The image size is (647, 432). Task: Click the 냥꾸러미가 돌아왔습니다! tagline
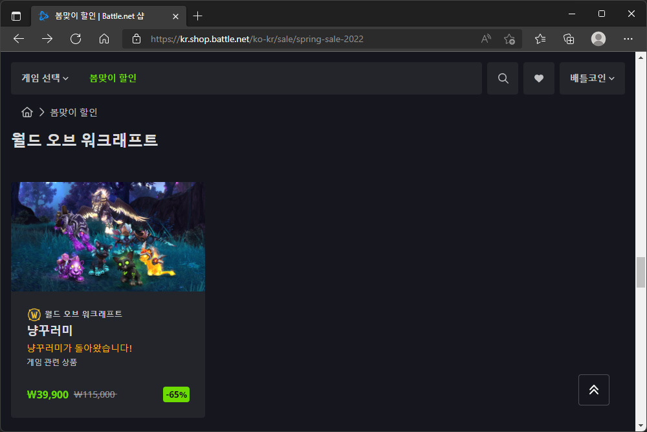click(x=79, y=348)
